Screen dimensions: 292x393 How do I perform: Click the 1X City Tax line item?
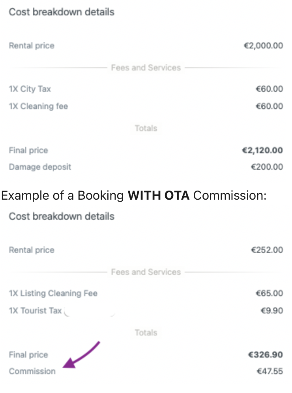(x=30, y=89)
